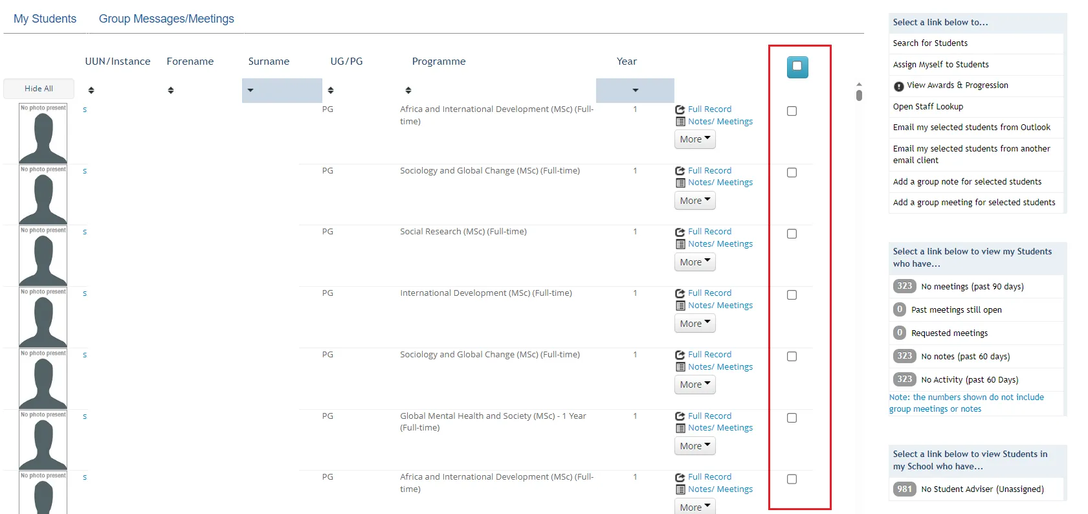The height and width of the screenshot is (514, 1088).
Task: Click the Year column header
Action: [627, 61]
